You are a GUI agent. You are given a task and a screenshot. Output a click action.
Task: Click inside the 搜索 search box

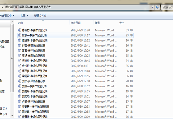point(167,7)
